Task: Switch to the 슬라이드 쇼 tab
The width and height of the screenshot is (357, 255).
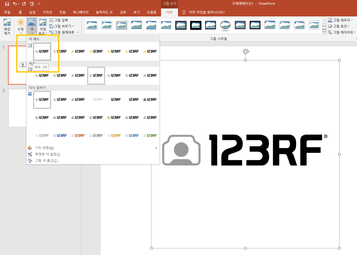Action: [104, 12]
